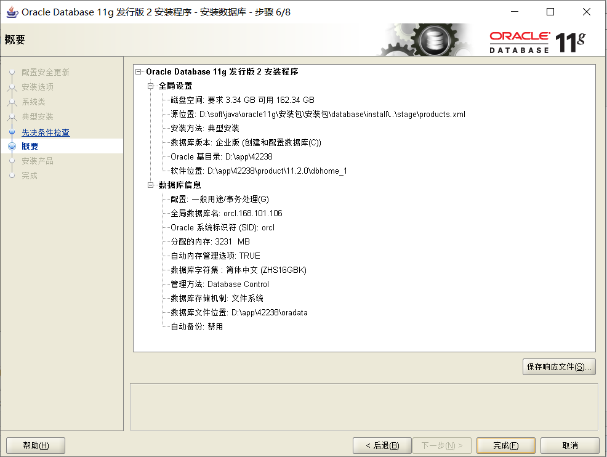Cancel installation with the 取消 button
The image size is (607, 457).
[x=569, y=445]
